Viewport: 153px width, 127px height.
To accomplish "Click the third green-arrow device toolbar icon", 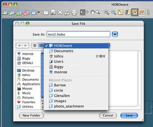I will click(19, 12).
